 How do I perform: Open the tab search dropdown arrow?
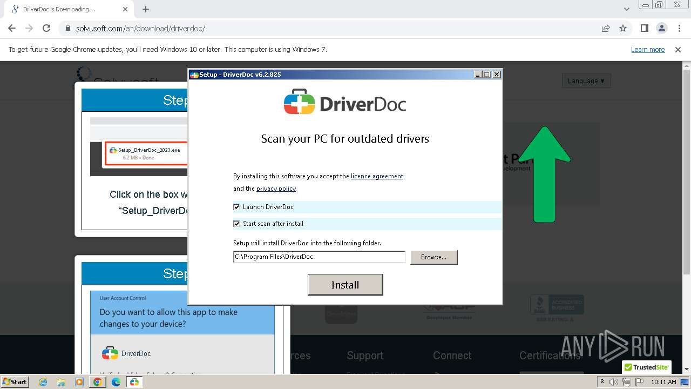[627, 9]
